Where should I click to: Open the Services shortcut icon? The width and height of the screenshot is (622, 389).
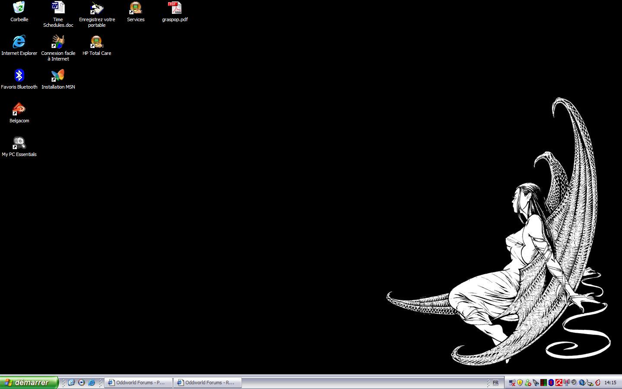pos(136,8)
